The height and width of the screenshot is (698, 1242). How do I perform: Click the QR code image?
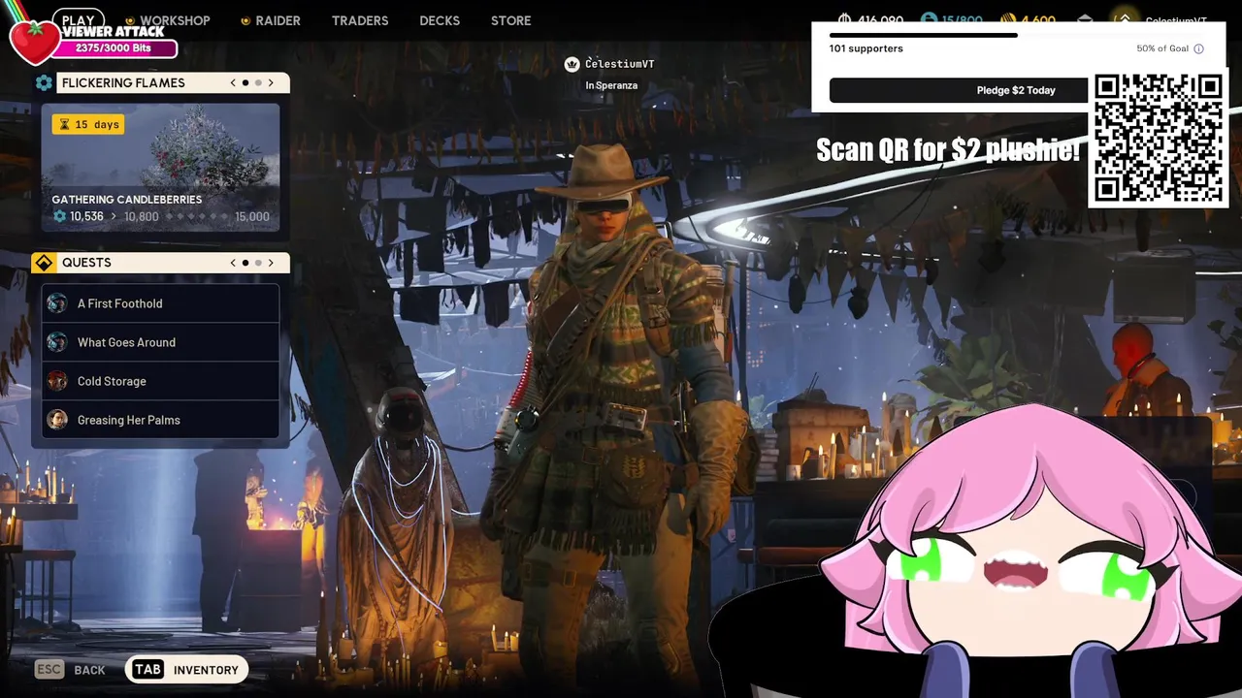(x=1159, y=139)
